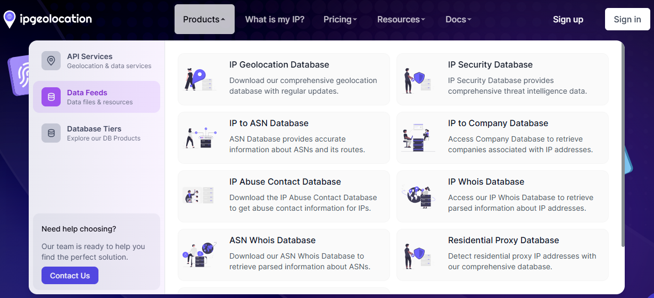This screenshot has width=654, height=298.
Task: Click the ipgeolocation logo pin icon
Action: [10, 19]
